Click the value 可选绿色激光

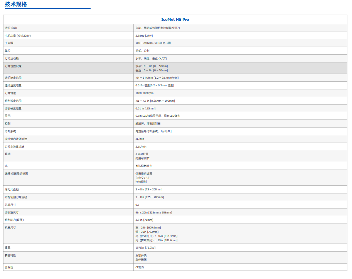point(144,166)
